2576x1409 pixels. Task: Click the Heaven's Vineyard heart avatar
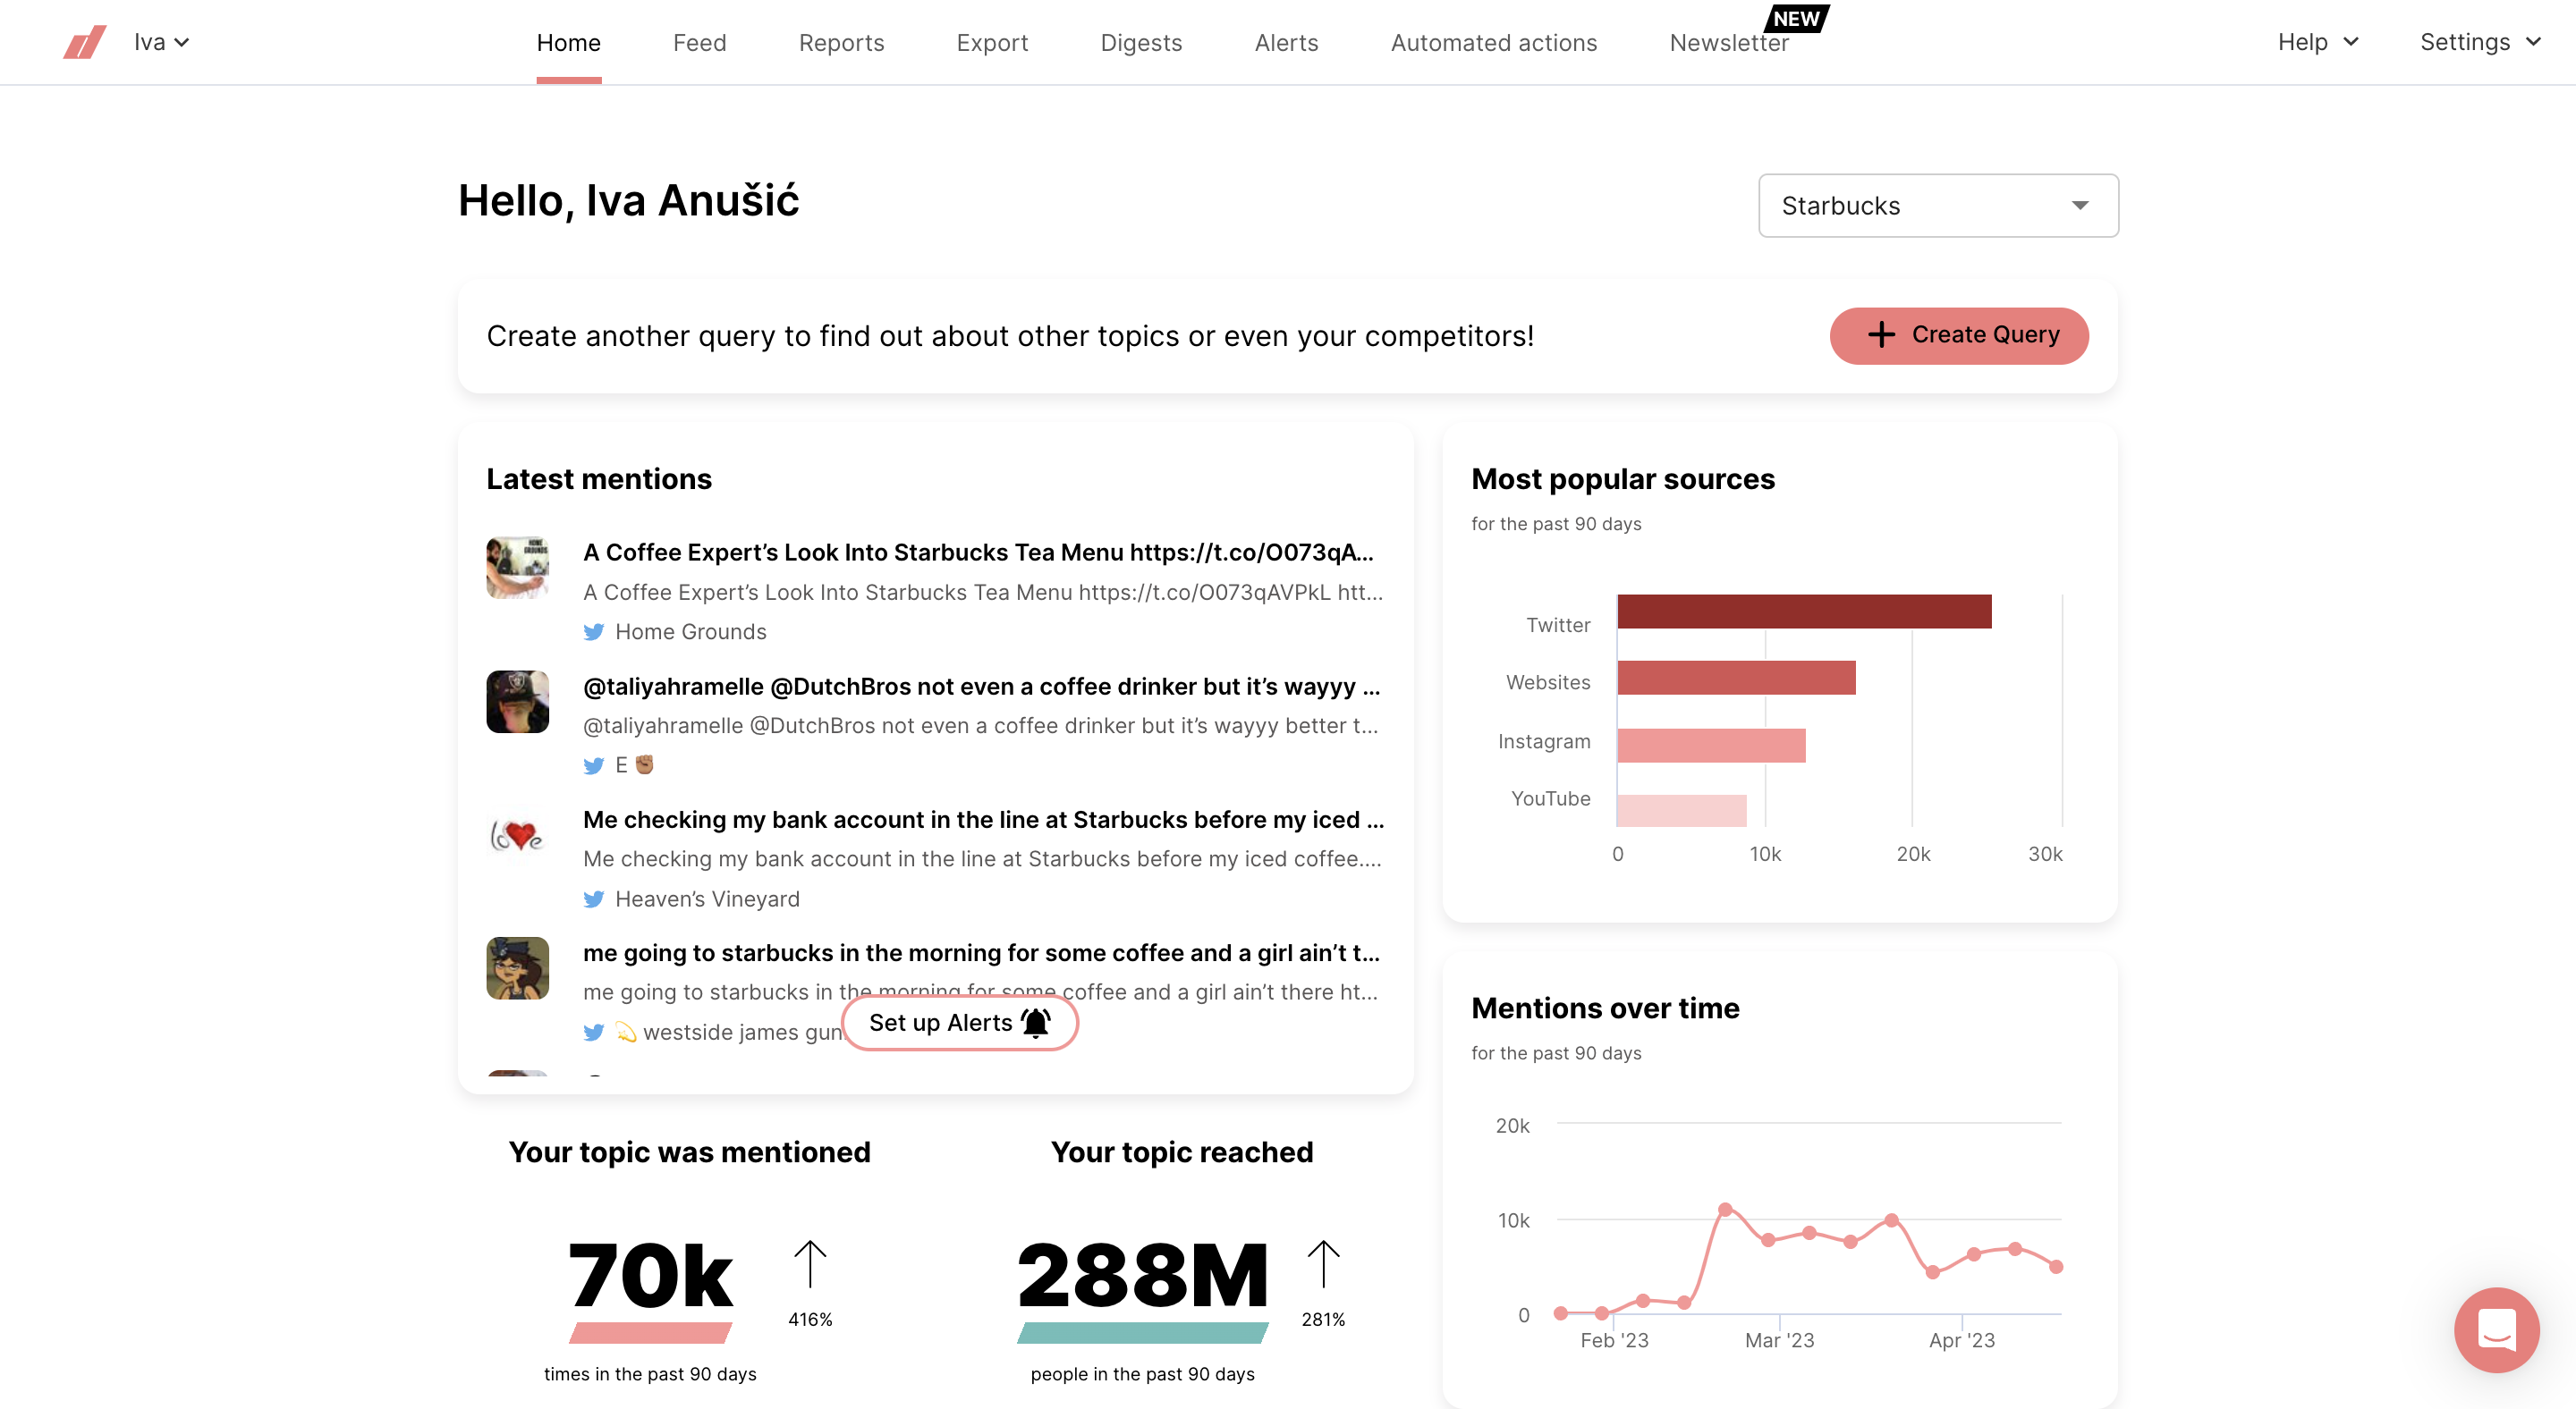517,835
